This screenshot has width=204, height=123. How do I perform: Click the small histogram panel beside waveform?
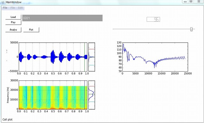point(92,57)
